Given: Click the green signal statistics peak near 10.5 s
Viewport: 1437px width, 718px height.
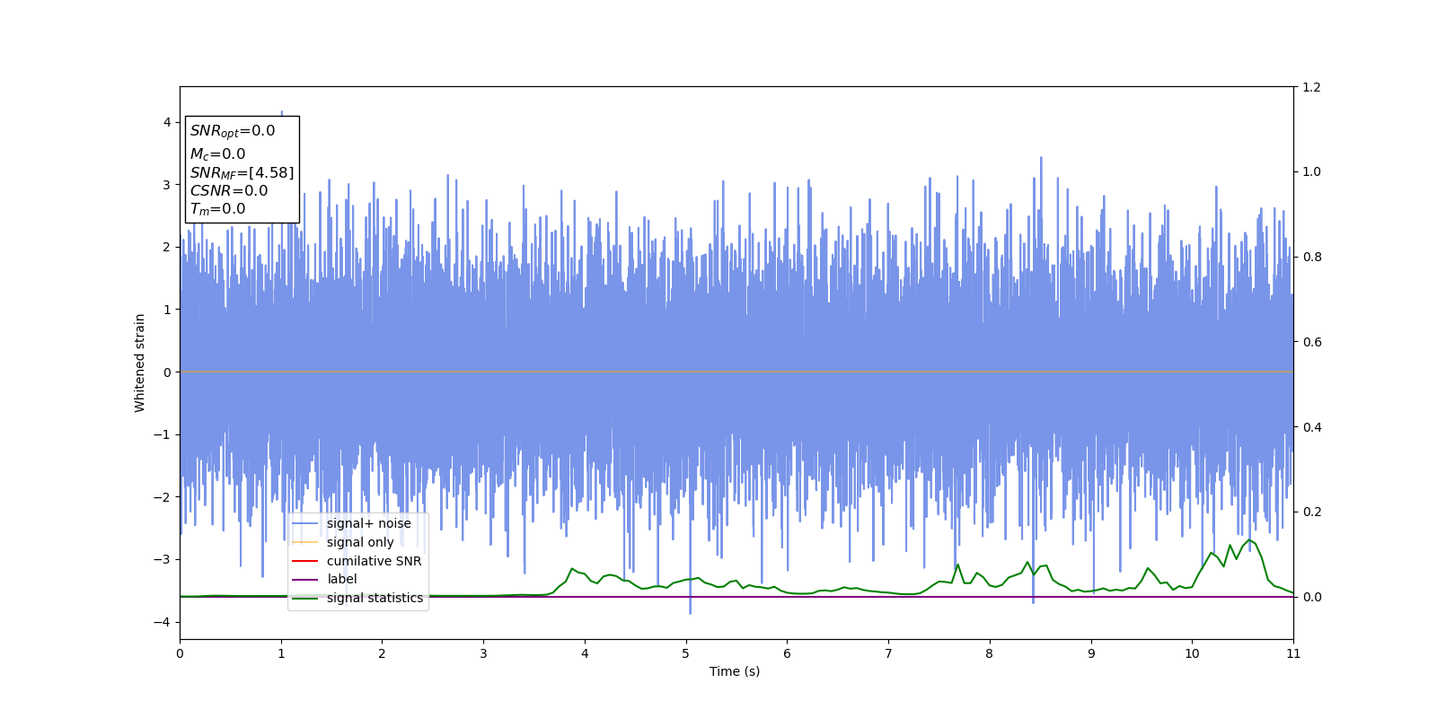Looking at the screenshot, I should (x=1248, y=540).
